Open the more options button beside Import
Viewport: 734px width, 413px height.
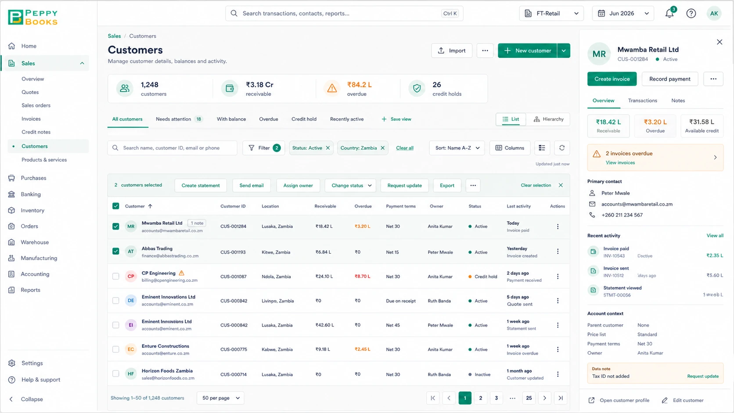click(485, 50)
